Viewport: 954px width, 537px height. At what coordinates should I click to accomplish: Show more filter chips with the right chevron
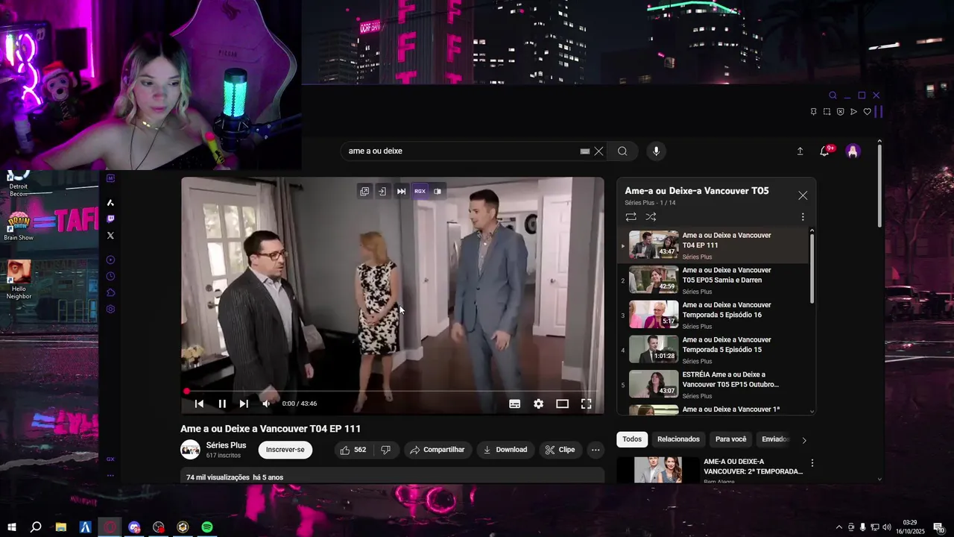coord(803,440)
